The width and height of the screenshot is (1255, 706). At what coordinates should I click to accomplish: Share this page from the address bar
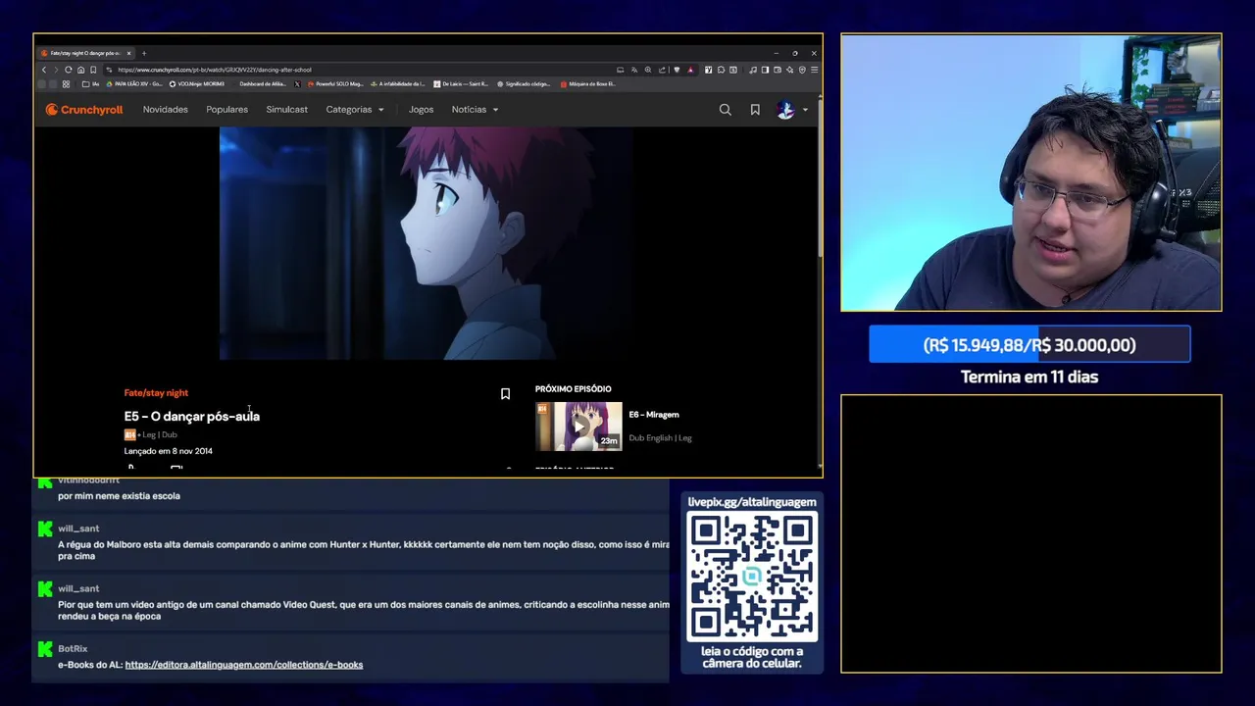[662, 70]
